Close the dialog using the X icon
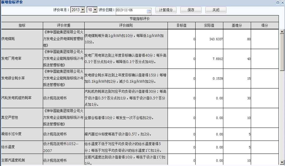The width and height of the screenshot is (285, 166). (x=282, y=2)
